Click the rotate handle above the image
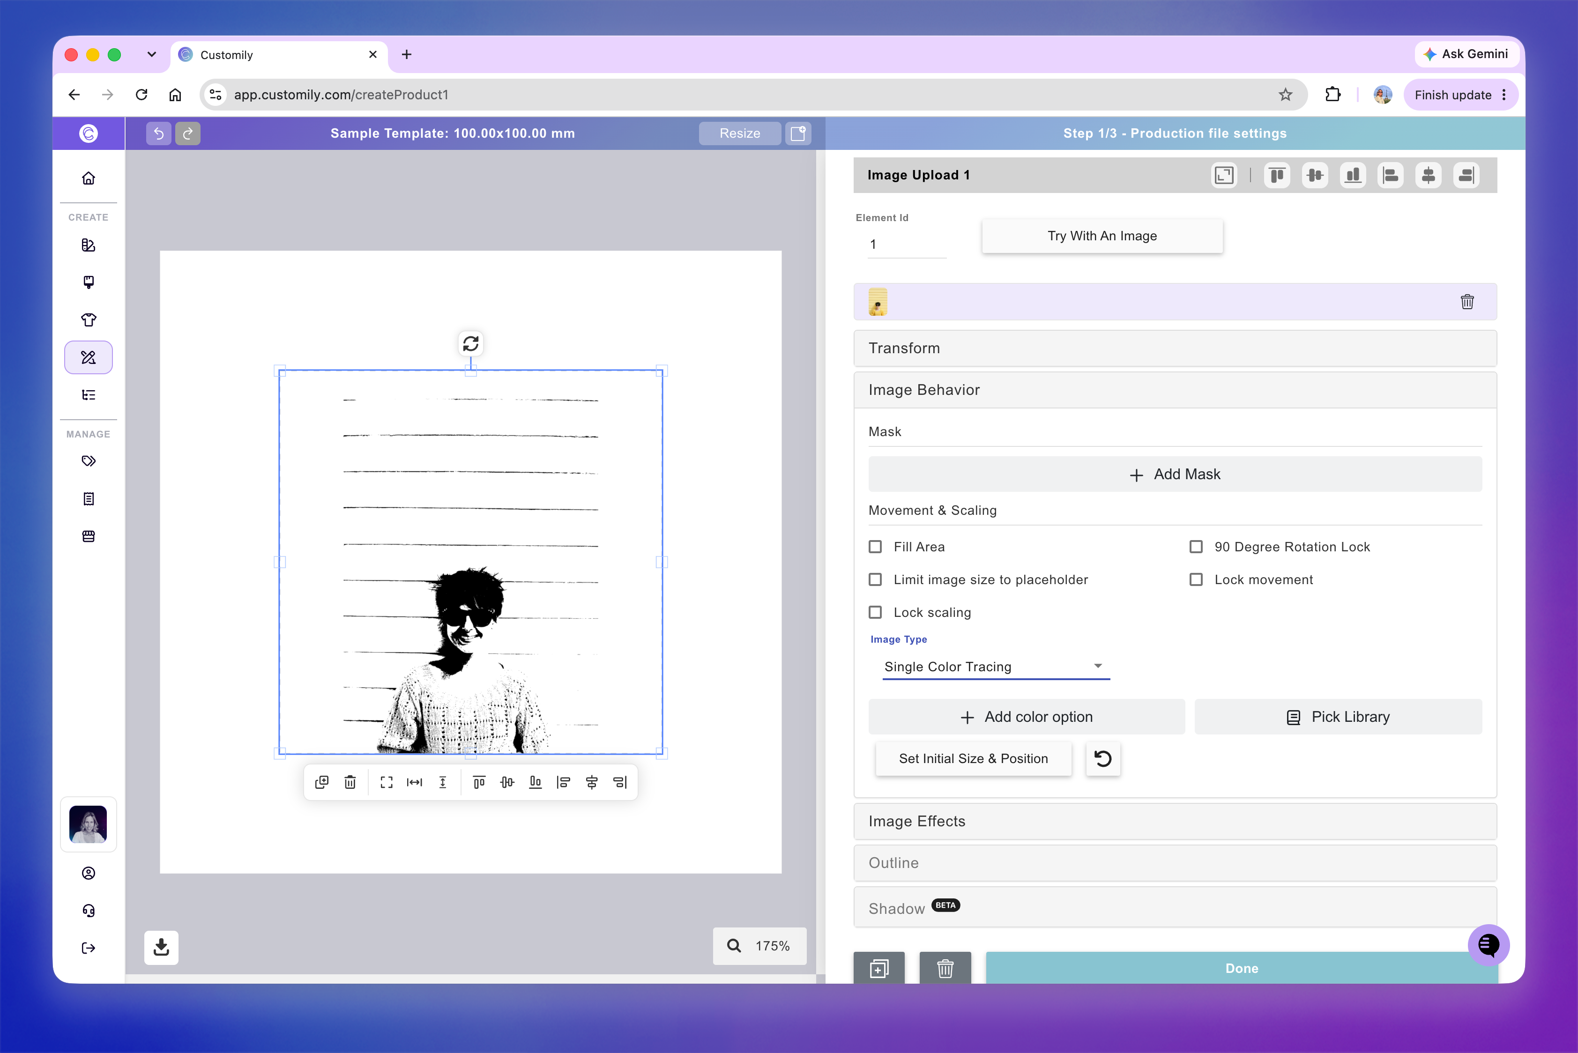This screenshot has height=1053, width=1578. coord(471,344)
